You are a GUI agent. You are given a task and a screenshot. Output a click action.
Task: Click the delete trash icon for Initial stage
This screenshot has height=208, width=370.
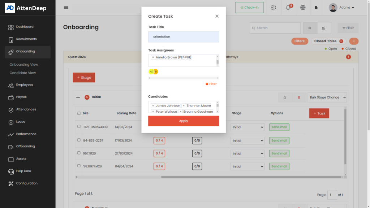(x=299, y=97)
